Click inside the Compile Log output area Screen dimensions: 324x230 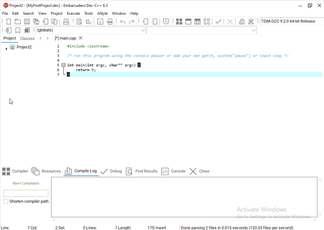[x=184, y=197]
